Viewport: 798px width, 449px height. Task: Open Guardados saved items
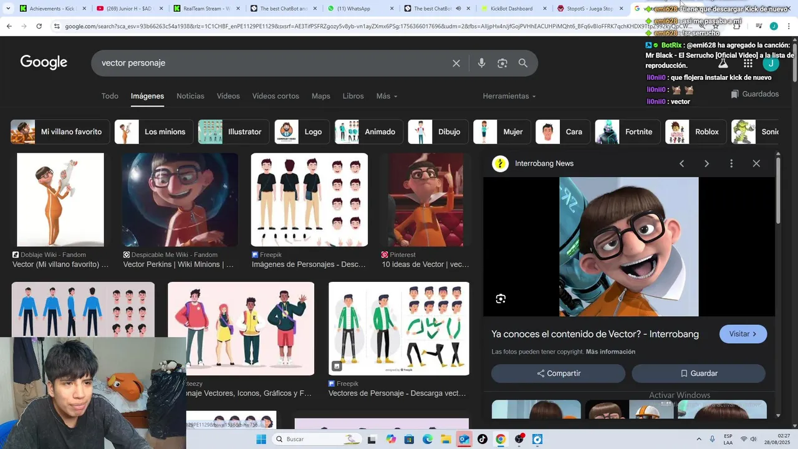755,94
